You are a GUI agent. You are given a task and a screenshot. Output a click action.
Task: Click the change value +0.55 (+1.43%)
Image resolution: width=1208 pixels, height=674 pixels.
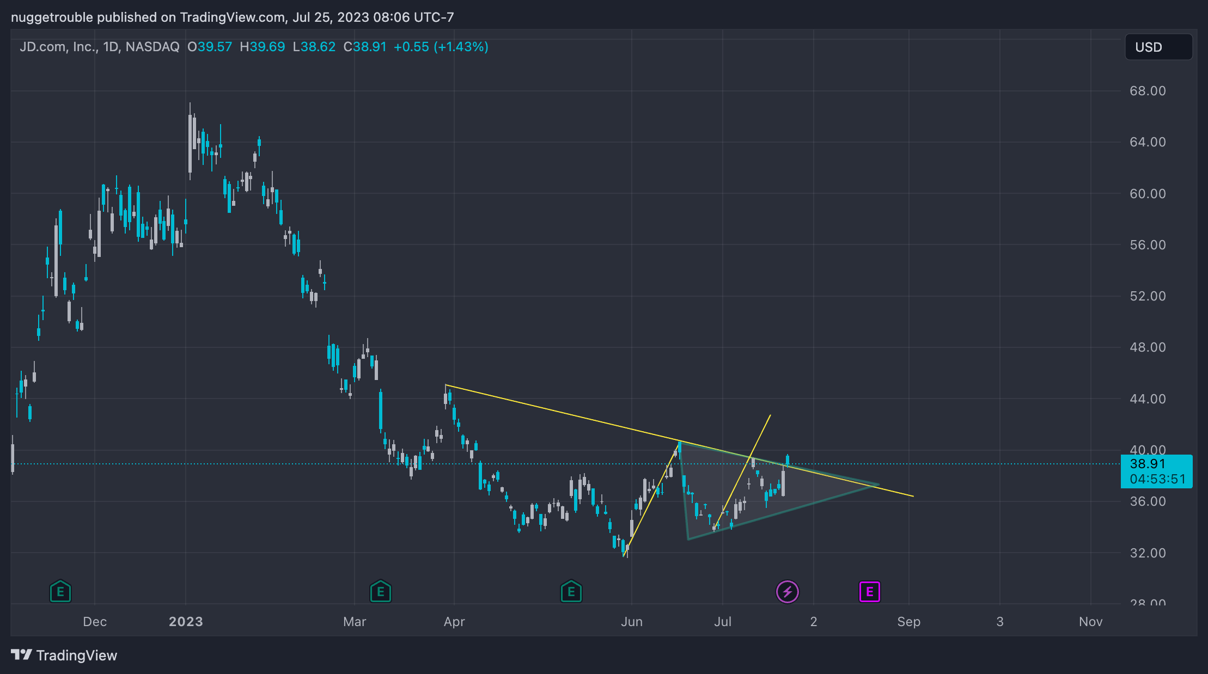pos(441,47)
